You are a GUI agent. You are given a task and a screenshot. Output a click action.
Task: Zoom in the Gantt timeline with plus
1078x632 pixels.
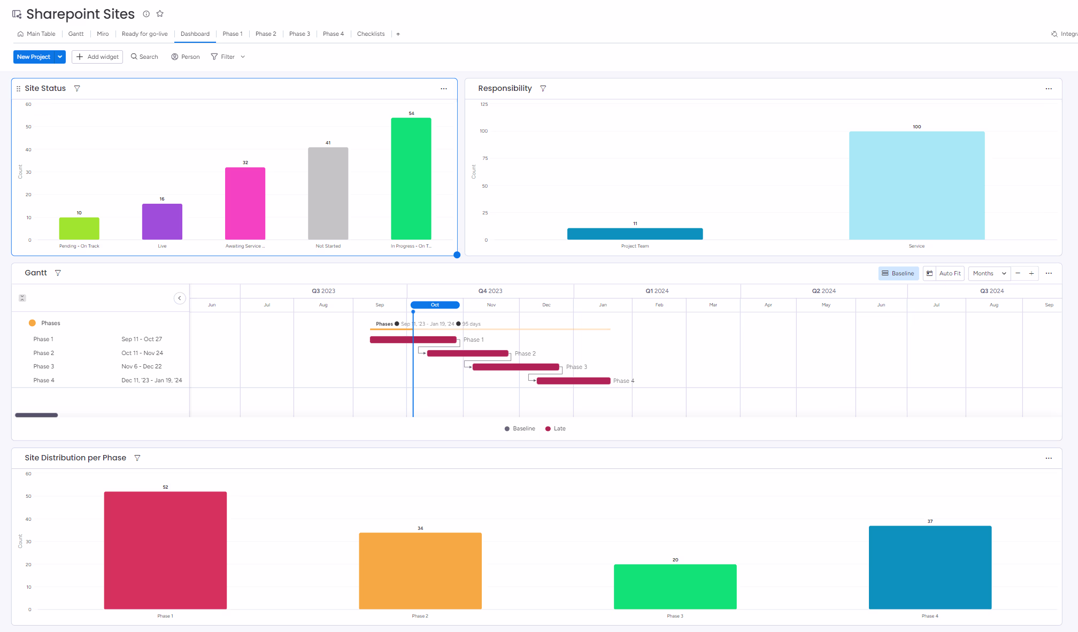point(1031,273)
